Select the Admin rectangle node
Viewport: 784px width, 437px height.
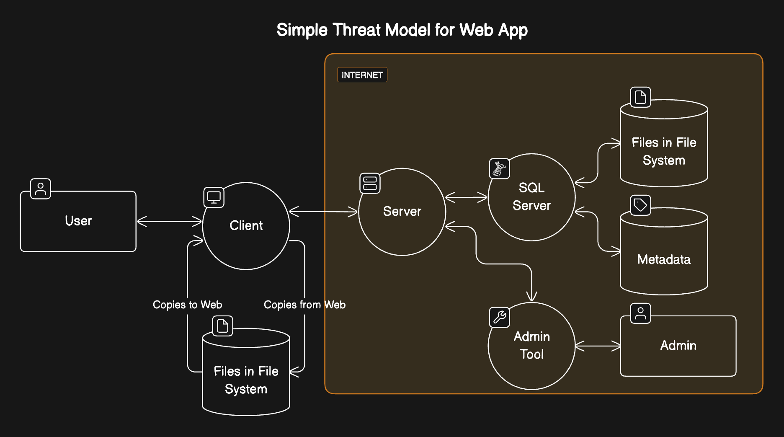[678, 346]
